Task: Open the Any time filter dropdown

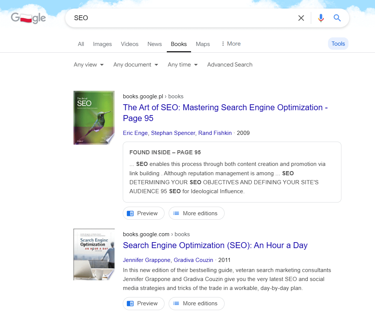Action: [x=182, y=65]
